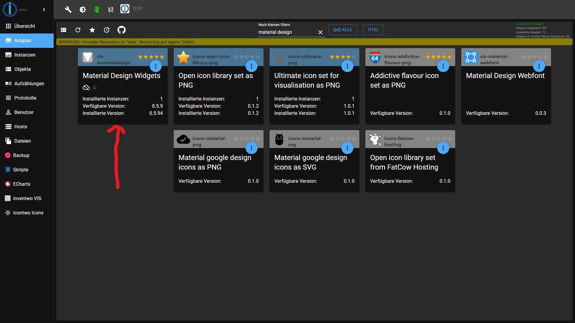The width and height of the screenshot is (575, 323).
Task: Click the ioBroker logo in top-left corner
Action: [10, 9]
